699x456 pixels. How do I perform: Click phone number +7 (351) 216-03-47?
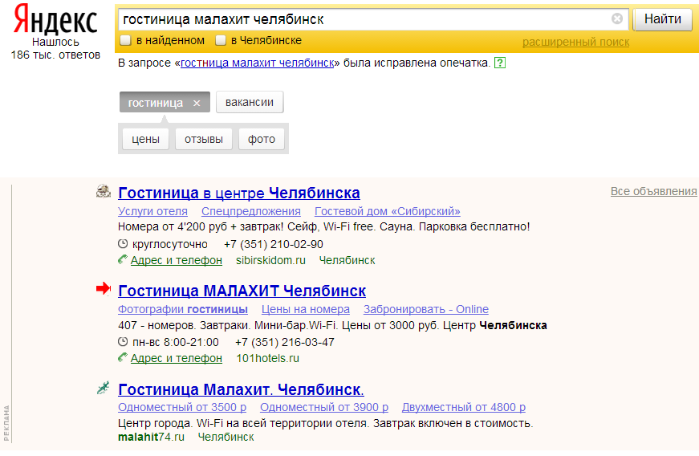pyautogui.click(x=285, y=343)
